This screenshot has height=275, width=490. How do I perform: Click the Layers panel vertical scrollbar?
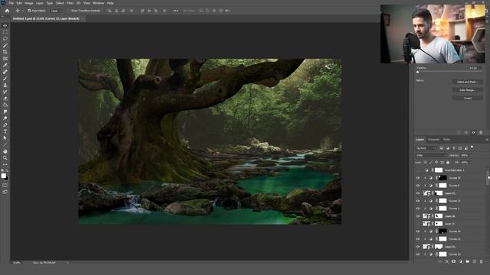(488, 178)
